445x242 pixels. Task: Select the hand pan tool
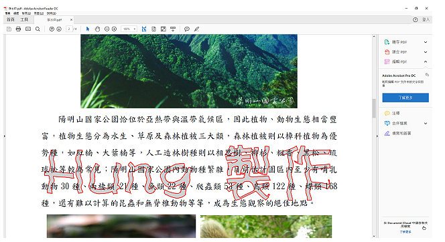(97, 29)
